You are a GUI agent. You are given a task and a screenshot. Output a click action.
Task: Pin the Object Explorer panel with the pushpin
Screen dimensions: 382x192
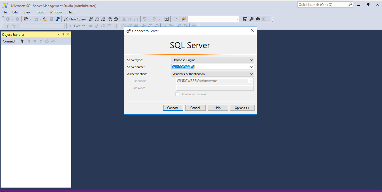pyautogui.click(x=63, y=34)
